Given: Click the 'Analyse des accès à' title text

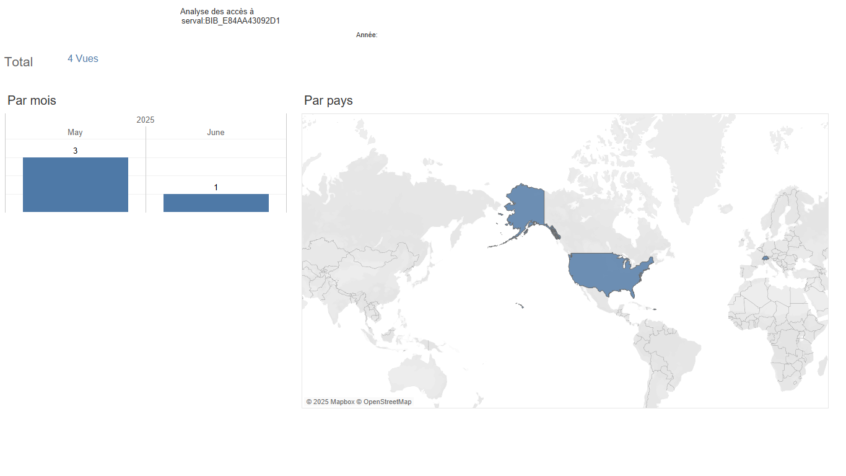Looking at the screenshot, I should tap(217, 12).
